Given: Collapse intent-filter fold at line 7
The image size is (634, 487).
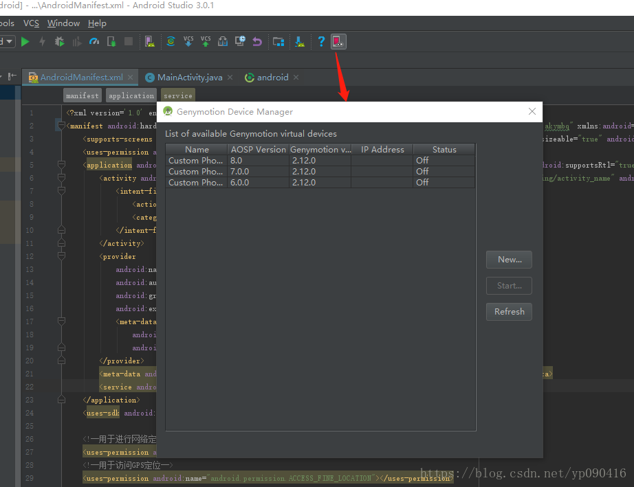Looking at the screenshot, I should coord(61,190).
